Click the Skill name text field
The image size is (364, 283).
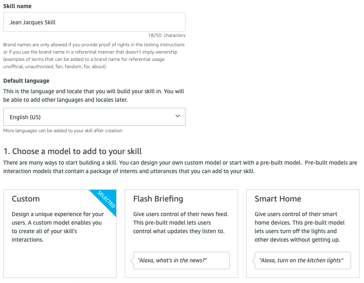94,22
